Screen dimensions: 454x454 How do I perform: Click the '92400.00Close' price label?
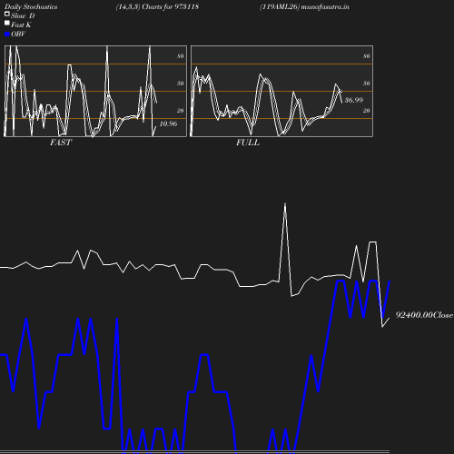[x=424, y=315]
